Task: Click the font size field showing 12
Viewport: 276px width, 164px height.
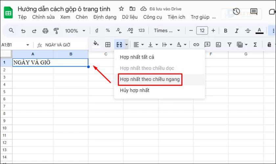Action: coord(202,31)
